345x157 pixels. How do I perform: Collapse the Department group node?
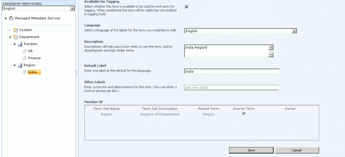point(10,37)
